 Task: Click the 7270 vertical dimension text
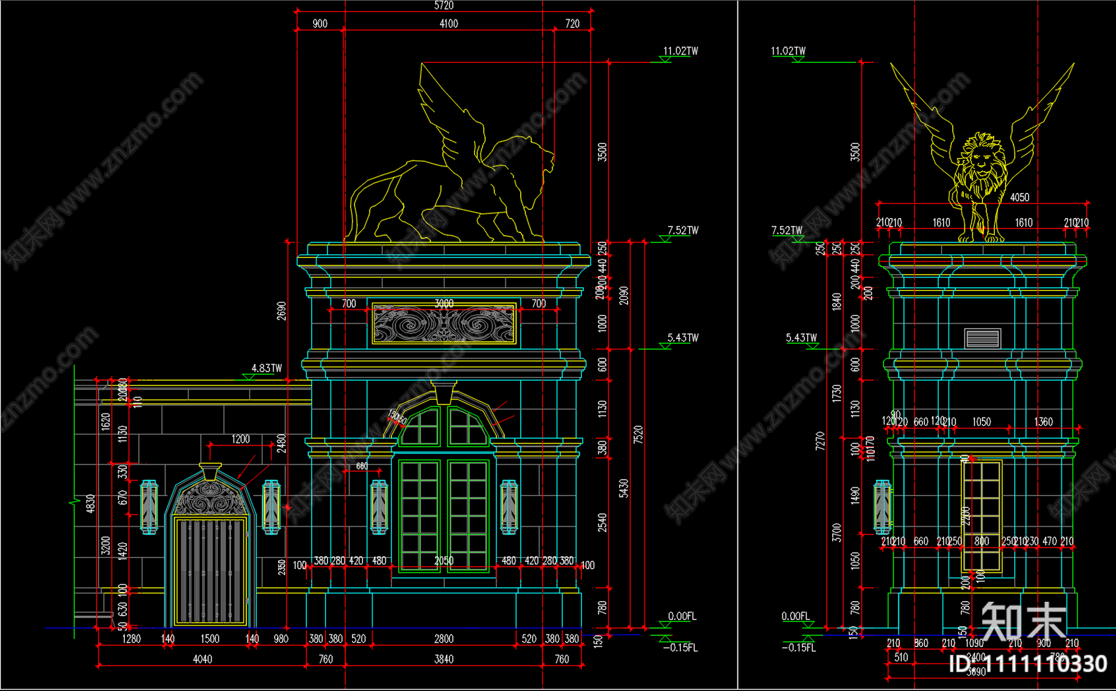[x=820, y=441]
